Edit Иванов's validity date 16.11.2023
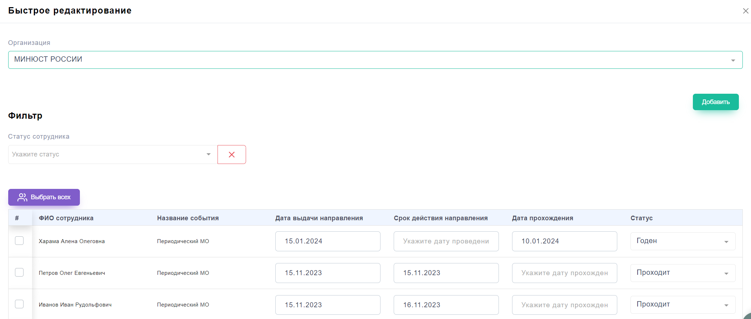 click(x=446, y=305)
